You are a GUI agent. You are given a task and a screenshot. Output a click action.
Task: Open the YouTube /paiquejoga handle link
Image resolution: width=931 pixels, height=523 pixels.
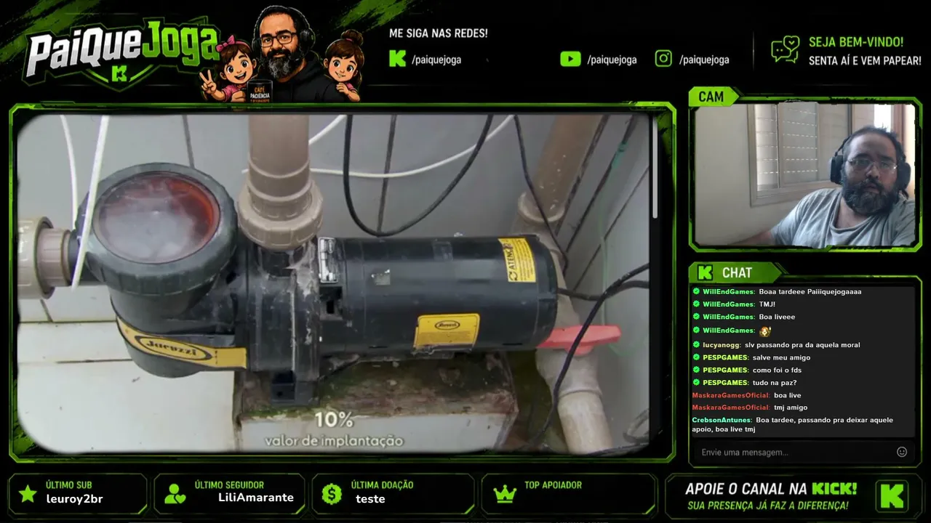(612, 60)
